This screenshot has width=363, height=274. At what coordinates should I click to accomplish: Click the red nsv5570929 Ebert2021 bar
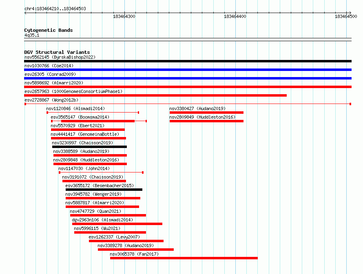[x=88, y=130]
